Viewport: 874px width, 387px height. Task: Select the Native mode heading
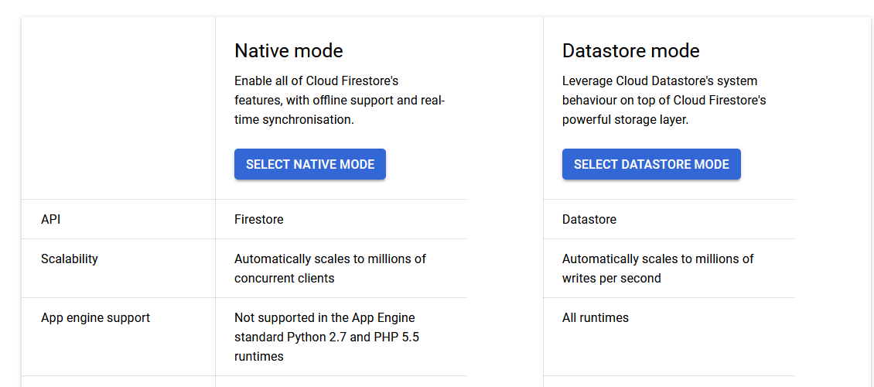click(288, 51)
